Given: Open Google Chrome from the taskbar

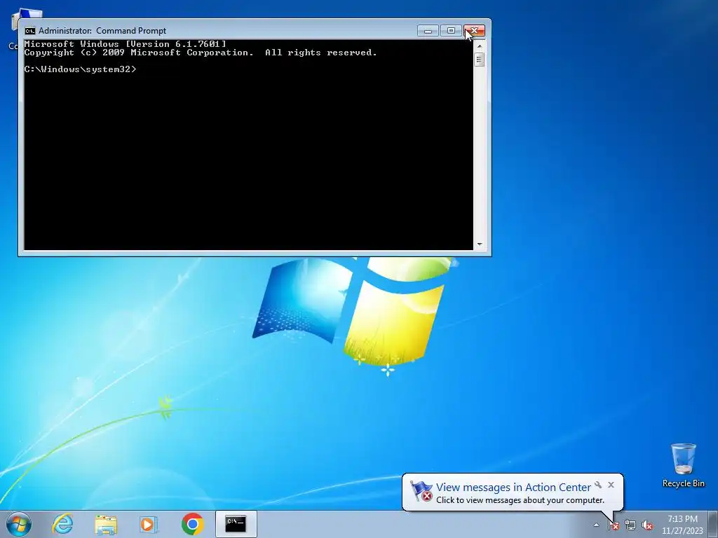Looking at the screenshot, I should tap(192, 524).
